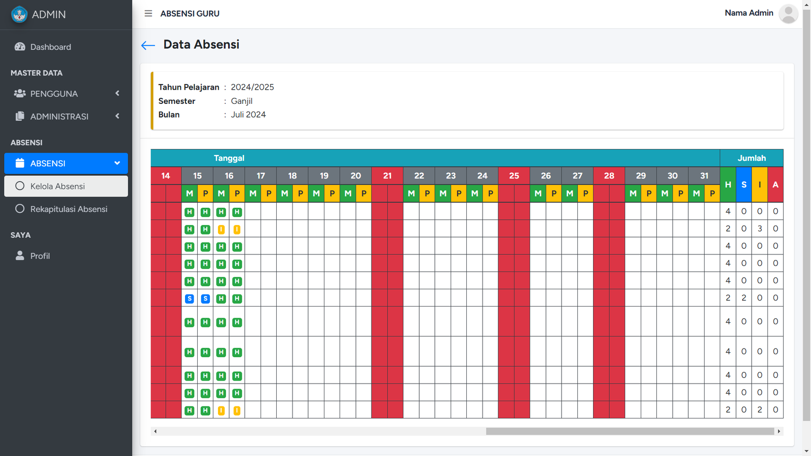
Task: Expand the ADMINISTRASI submenu chevron
Action: 117,116
